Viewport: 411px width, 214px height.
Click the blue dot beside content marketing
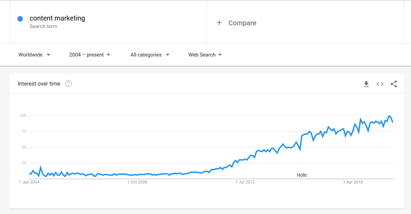pyautogui.click(x=20, y=19)
